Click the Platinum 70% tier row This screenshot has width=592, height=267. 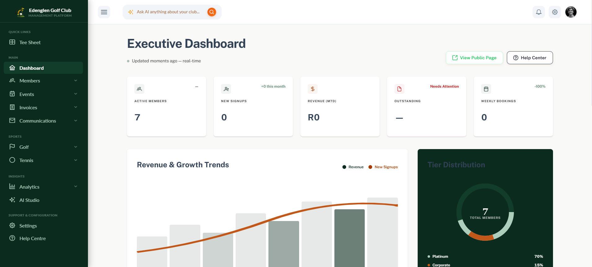485,257
